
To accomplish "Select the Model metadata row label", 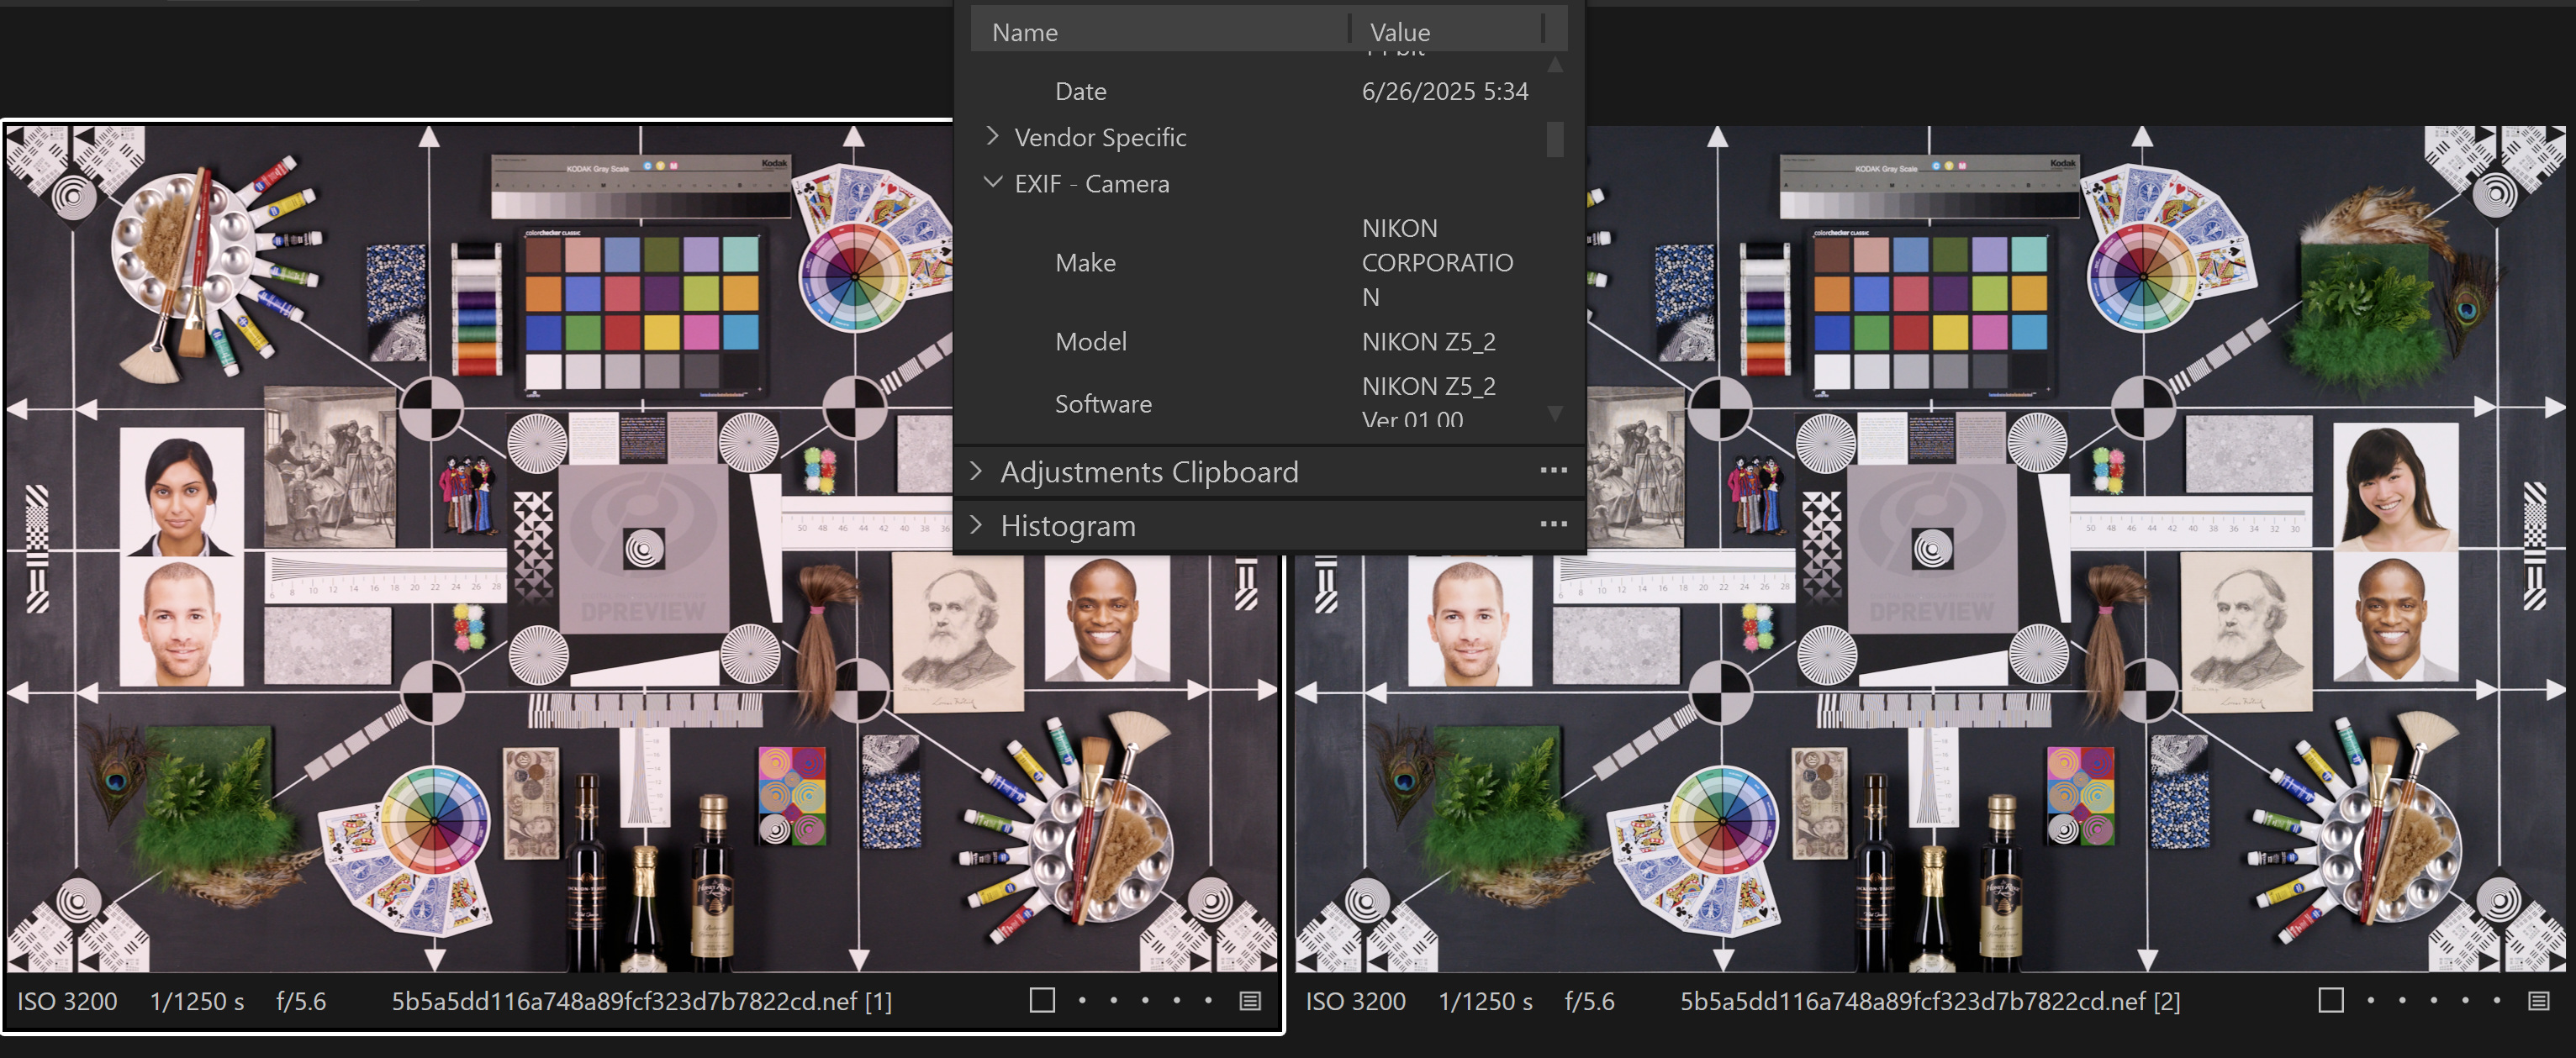I will 1090,341.
